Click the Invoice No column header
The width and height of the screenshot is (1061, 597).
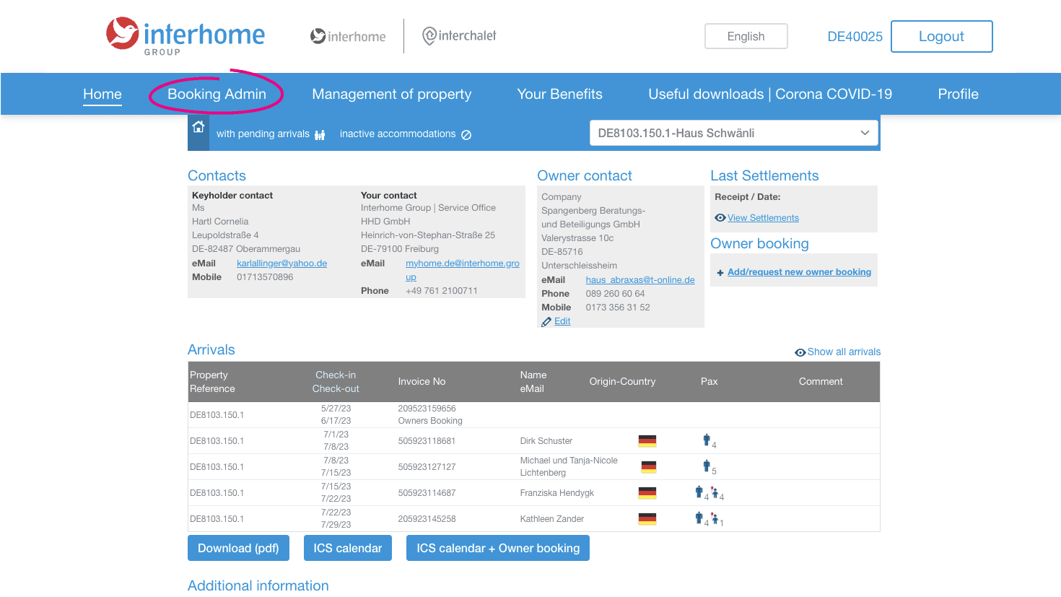[422, 381]
